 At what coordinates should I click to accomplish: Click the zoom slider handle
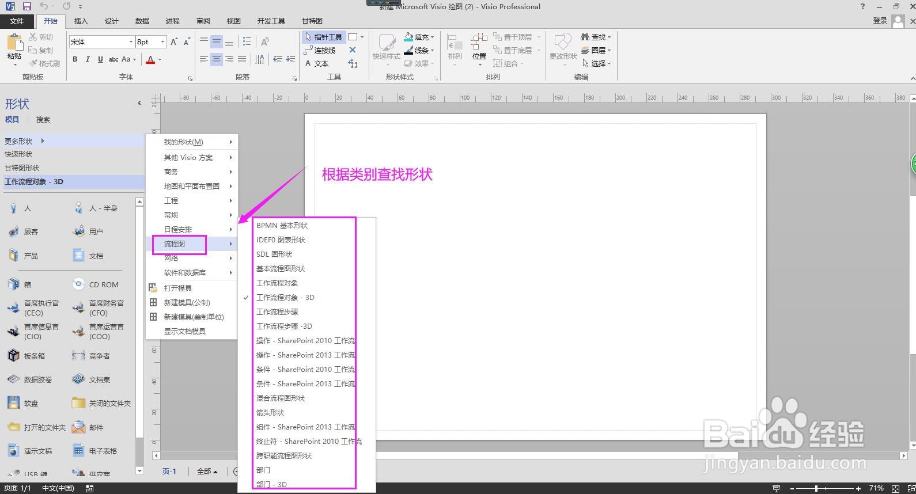click(816, 488)
